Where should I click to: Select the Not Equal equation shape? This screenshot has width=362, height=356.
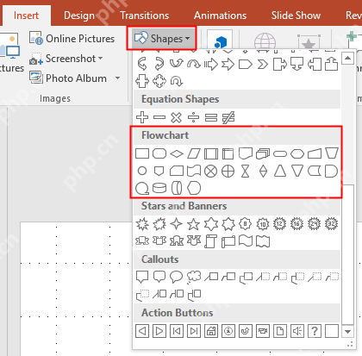click(x=228, y=117)
